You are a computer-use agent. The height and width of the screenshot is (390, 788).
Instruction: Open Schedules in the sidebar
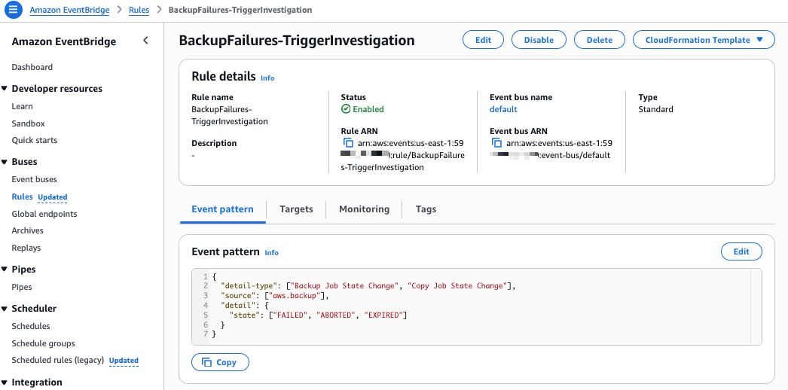tap(31, 326)
